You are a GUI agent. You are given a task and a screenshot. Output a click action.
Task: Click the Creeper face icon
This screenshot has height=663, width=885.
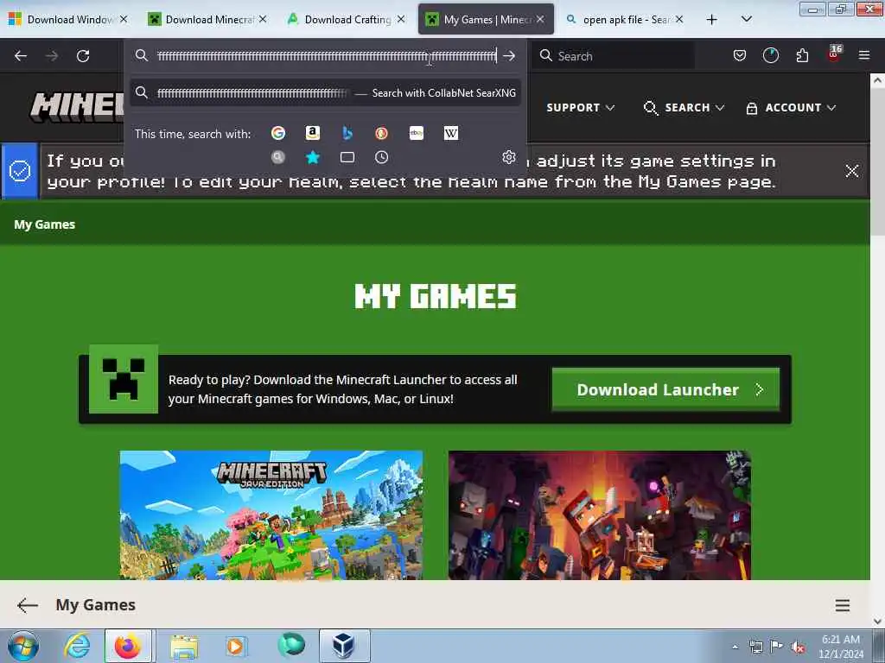(124, 379)
